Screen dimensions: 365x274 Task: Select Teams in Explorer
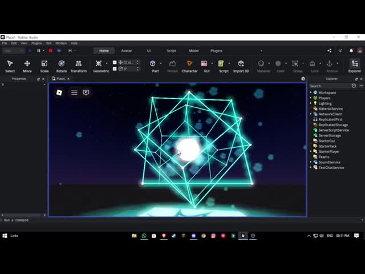(x=324, y=157)
